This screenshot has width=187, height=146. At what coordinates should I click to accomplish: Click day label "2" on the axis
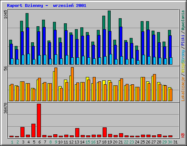(x=18, y=142)
